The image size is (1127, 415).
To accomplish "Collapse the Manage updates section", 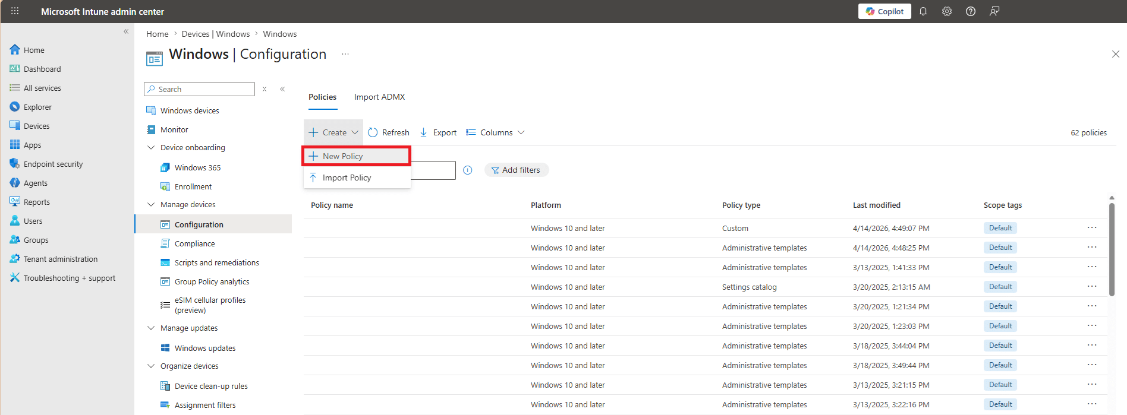I will coord(151,328).
